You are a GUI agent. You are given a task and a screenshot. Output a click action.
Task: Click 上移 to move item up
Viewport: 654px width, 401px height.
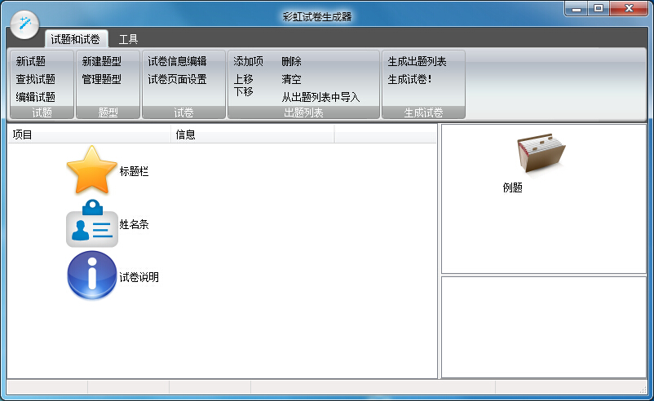coord(244,79)
